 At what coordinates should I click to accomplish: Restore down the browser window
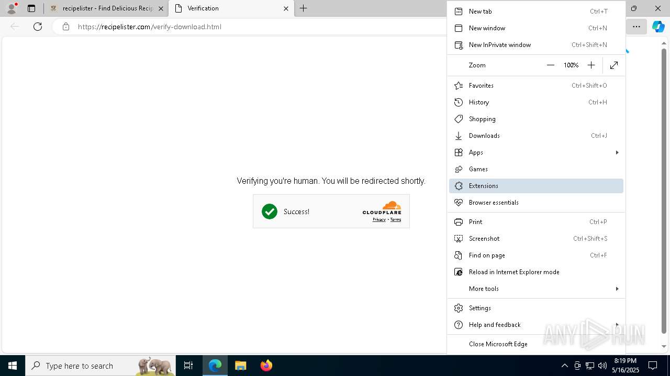[x=633, y=8]
